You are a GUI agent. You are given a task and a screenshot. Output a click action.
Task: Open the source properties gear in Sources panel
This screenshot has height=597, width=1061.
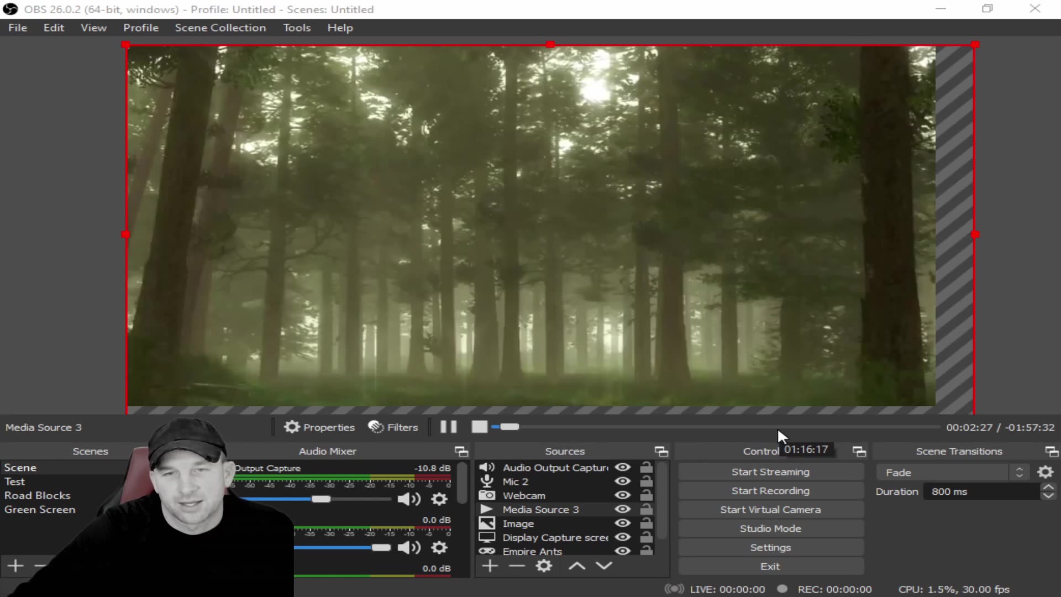click(x=544, y=565)
